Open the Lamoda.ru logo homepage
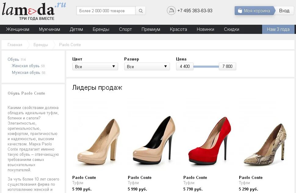The image size is (296, 193). [x=34, y=11]
